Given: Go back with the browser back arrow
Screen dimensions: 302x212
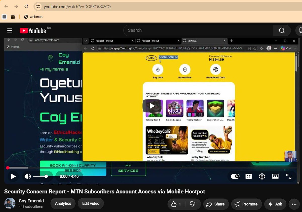Looking at the screenshot, I should pyautogui.click(x=6, y=7).
